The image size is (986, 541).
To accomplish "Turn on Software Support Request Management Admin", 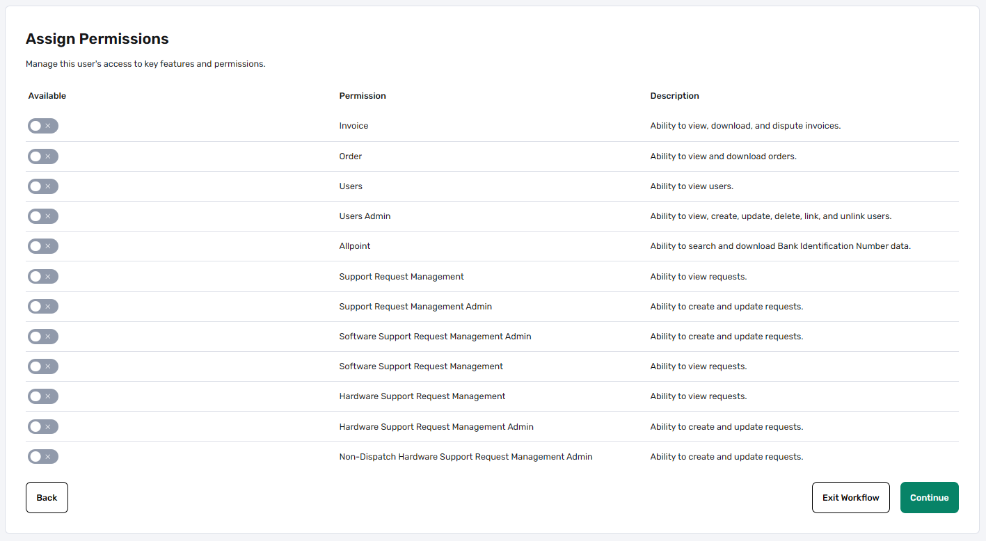I will (x=43, y=337).
